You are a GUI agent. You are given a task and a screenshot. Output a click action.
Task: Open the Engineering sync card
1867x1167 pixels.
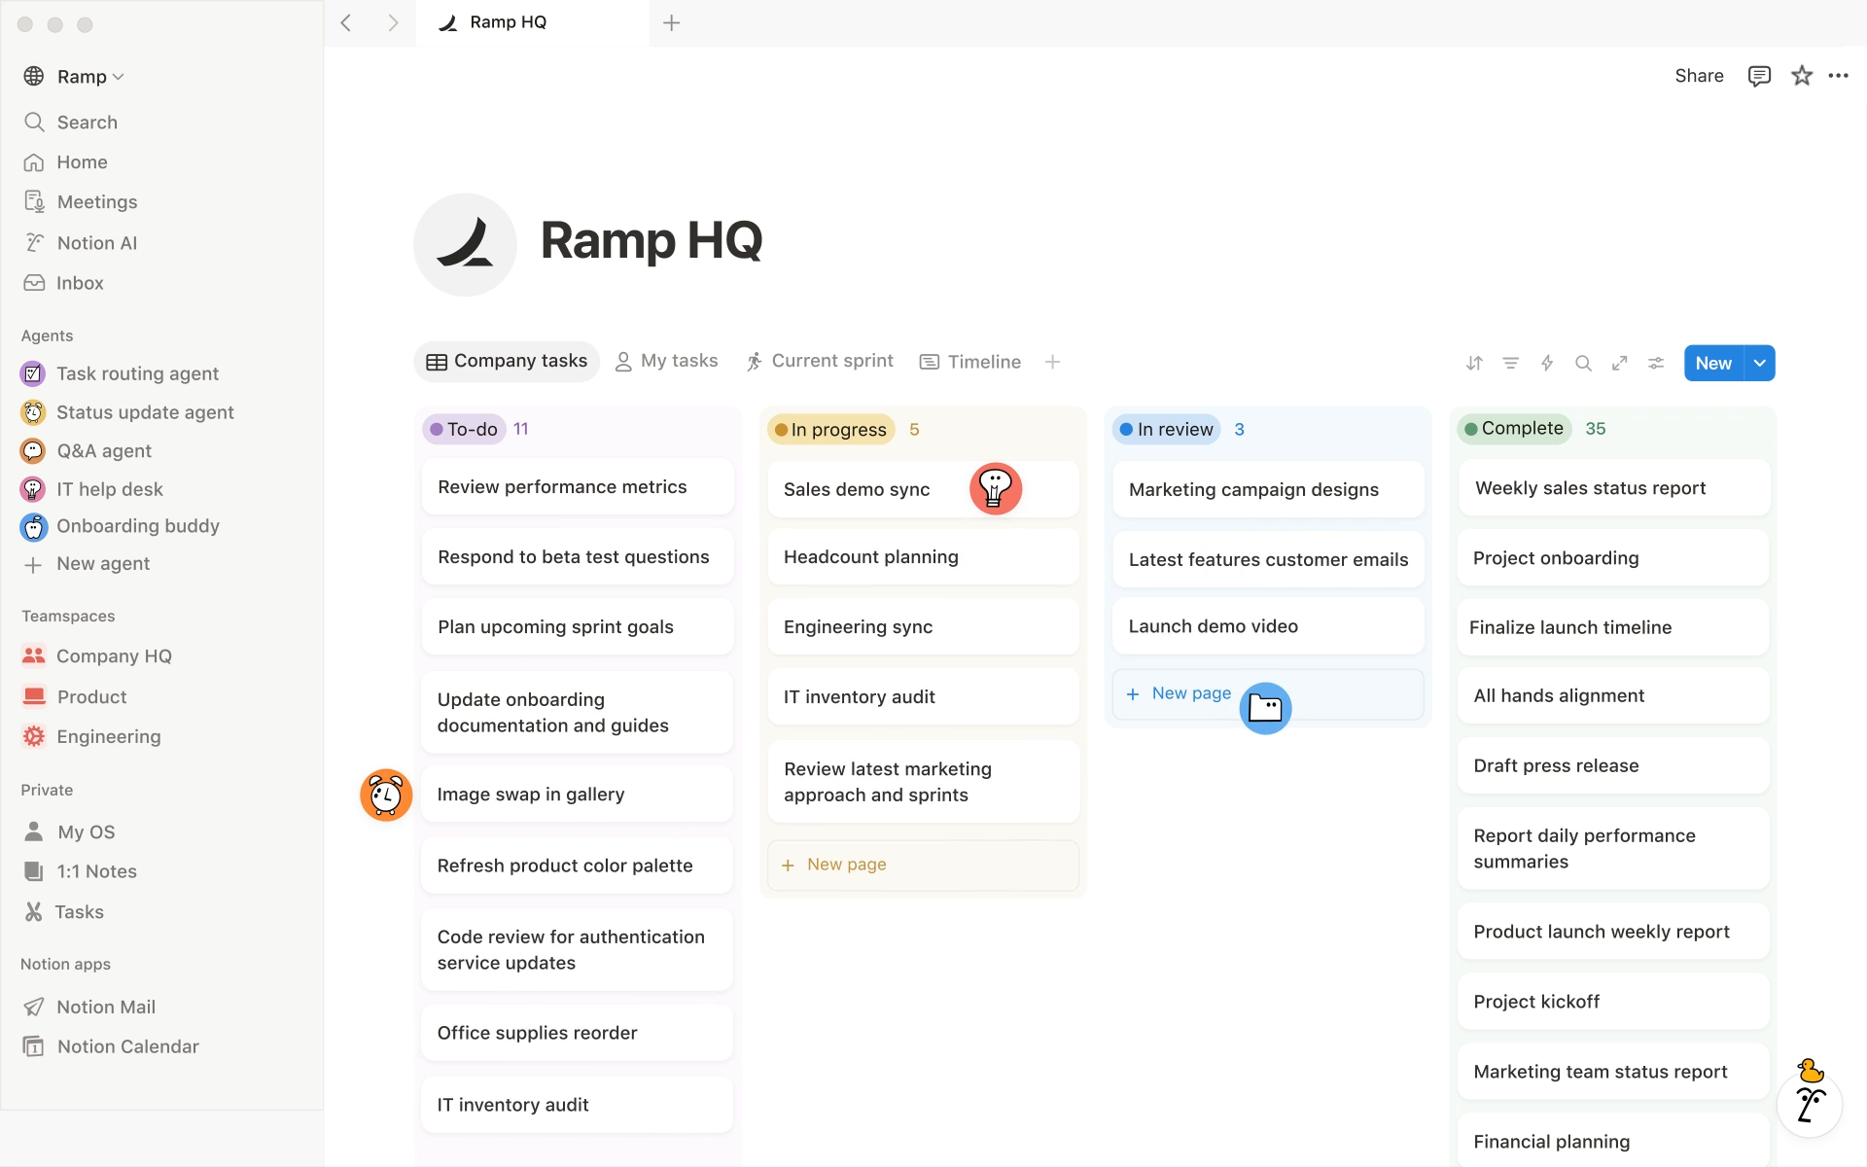point(923,627)
